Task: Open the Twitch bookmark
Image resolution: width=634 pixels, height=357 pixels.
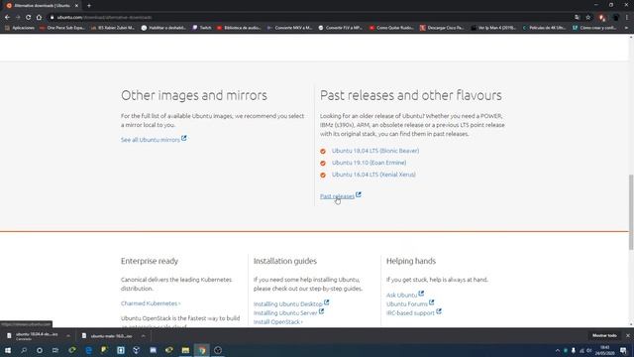Action: (x=202, y=28)
